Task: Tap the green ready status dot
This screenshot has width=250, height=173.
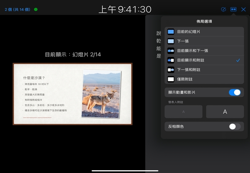Action: [x=36, y=9]
